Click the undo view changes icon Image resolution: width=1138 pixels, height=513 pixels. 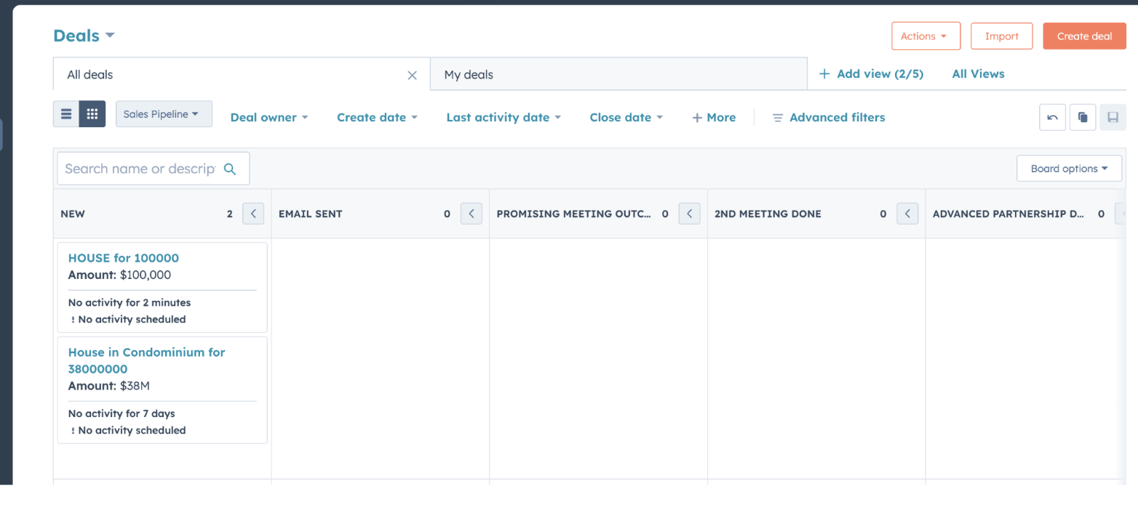pyautogui.click(x=1052, y=117)
